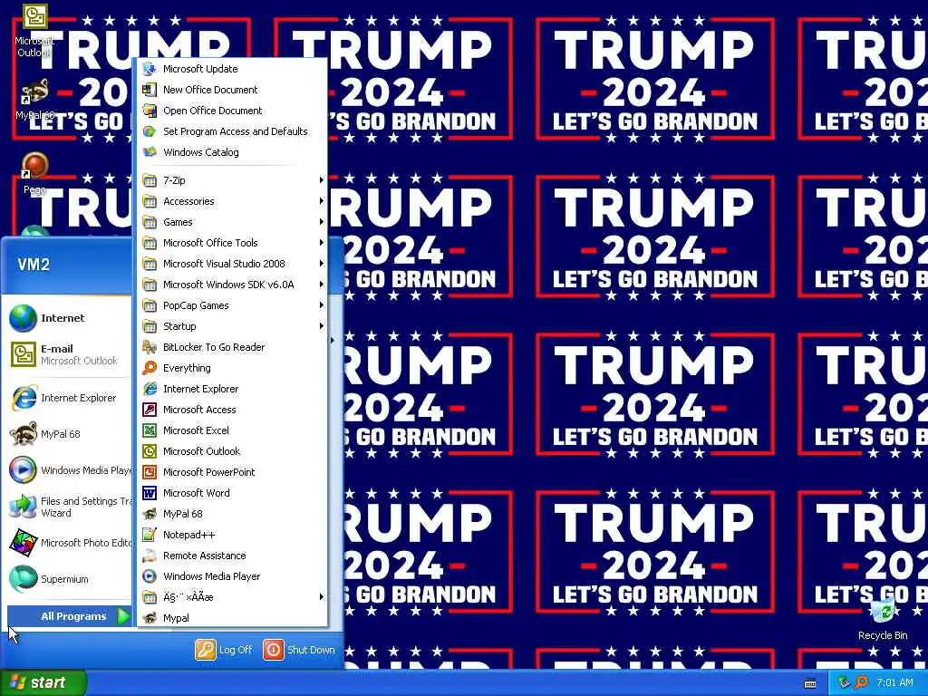Image resolution: width=928 pixels, height=696 pixels.
Task: Open Windows Media Player in Start menu left pane
Action: 68,470
